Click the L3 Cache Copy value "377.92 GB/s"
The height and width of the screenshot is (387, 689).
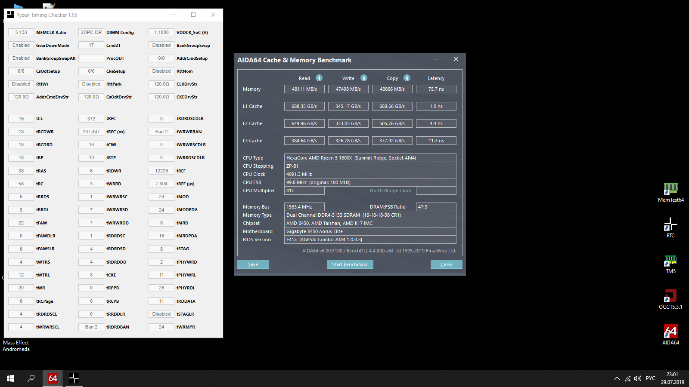392,141
